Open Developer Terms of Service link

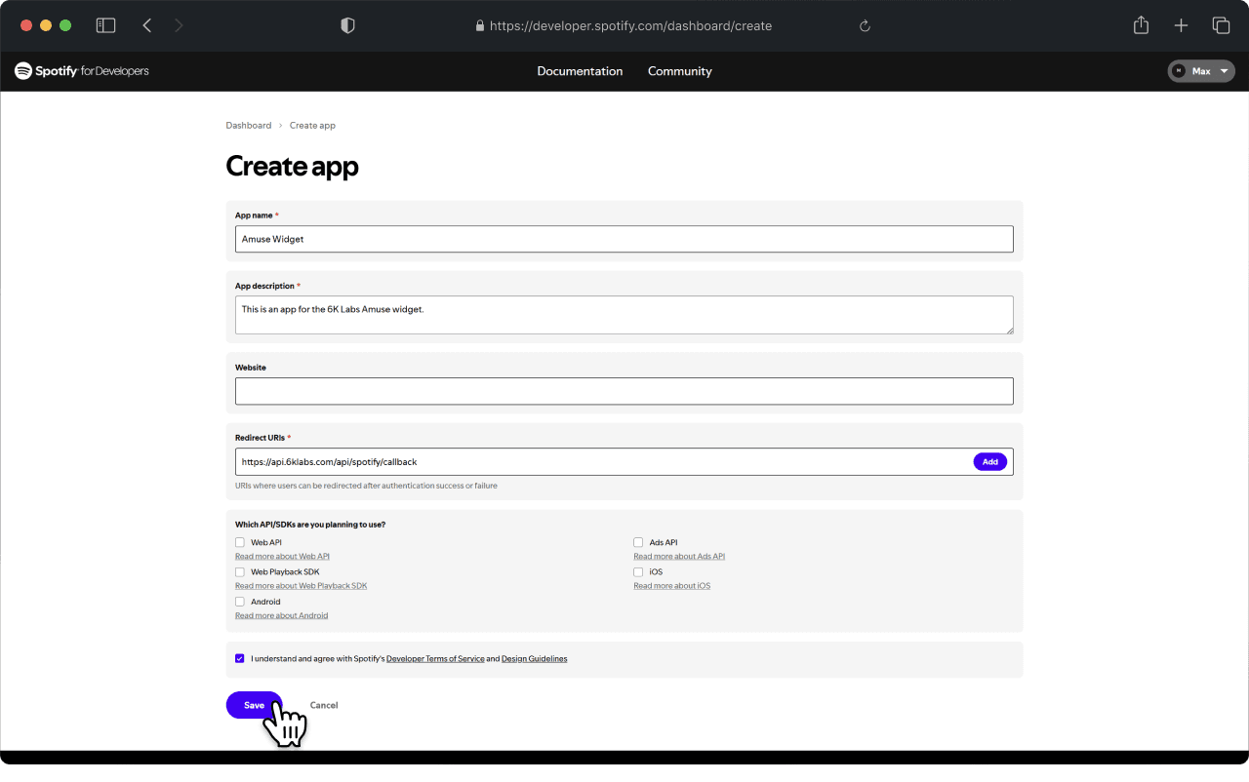(435, 659)
